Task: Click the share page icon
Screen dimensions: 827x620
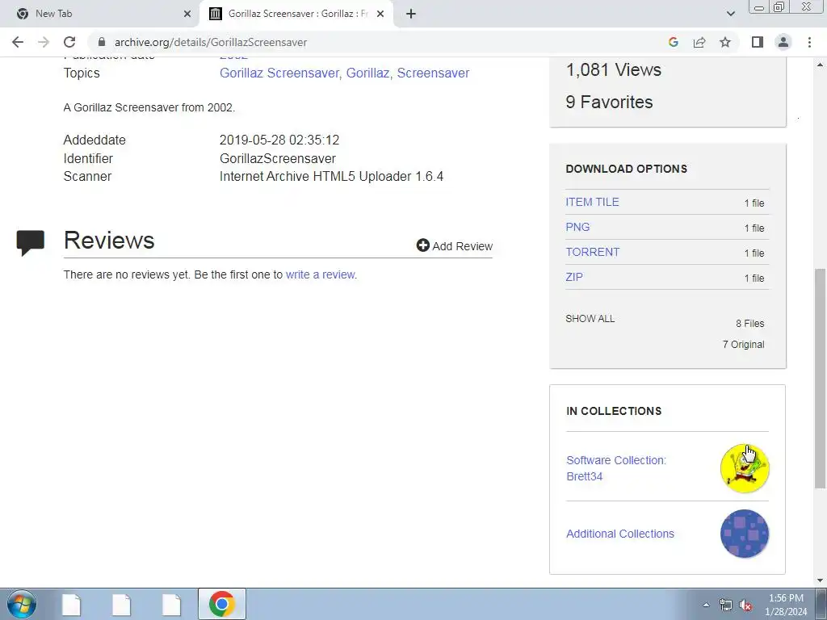Action: [699, 42]
